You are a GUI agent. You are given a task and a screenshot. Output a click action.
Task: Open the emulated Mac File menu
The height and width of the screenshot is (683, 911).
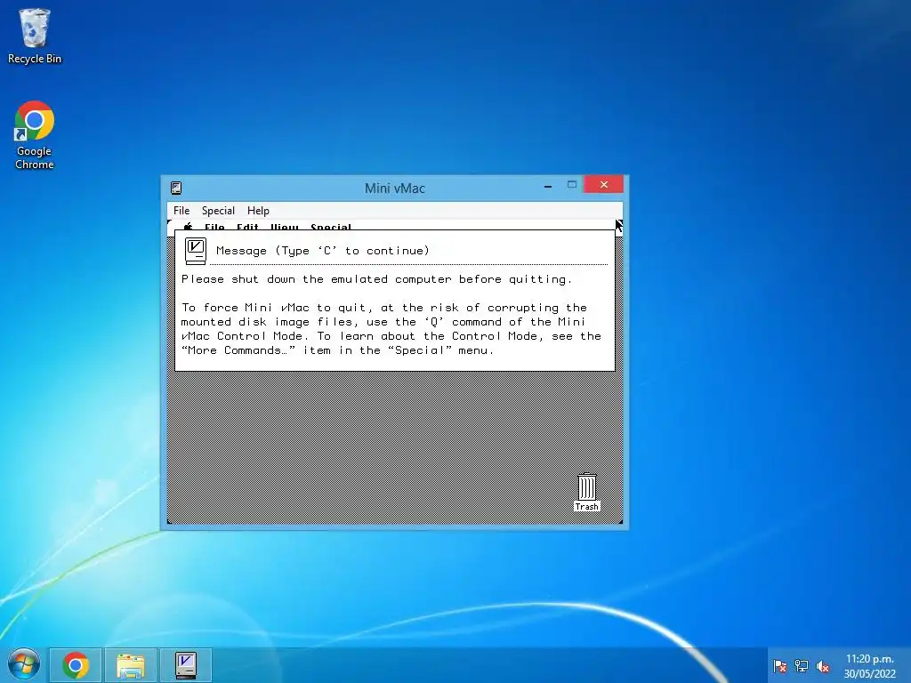click(214, 227)
